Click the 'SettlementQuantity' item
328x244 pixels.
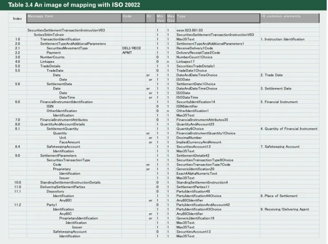click(x=62, y=129)
